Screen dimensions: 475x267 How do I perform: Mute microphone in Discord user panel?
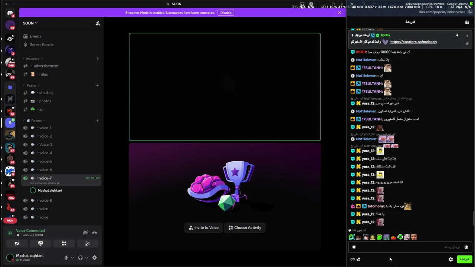(x=66, y=258)
